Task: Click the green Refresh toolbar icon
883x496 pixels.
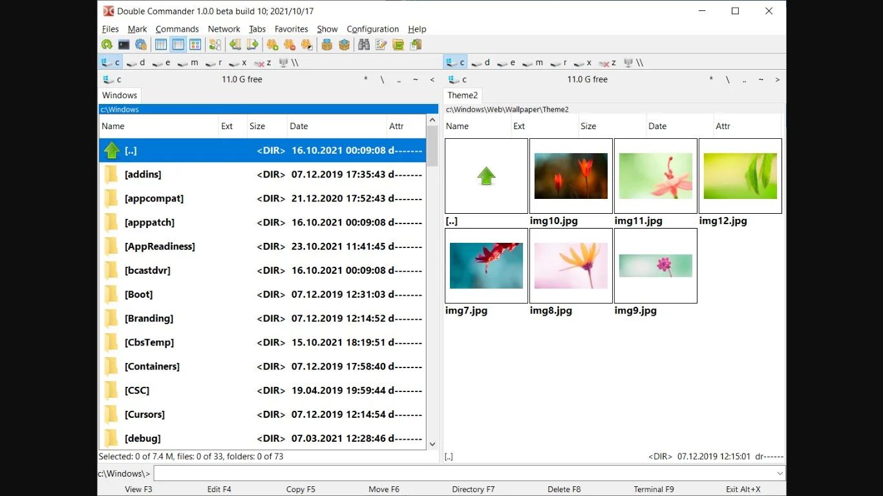Action: coord(107,45)
